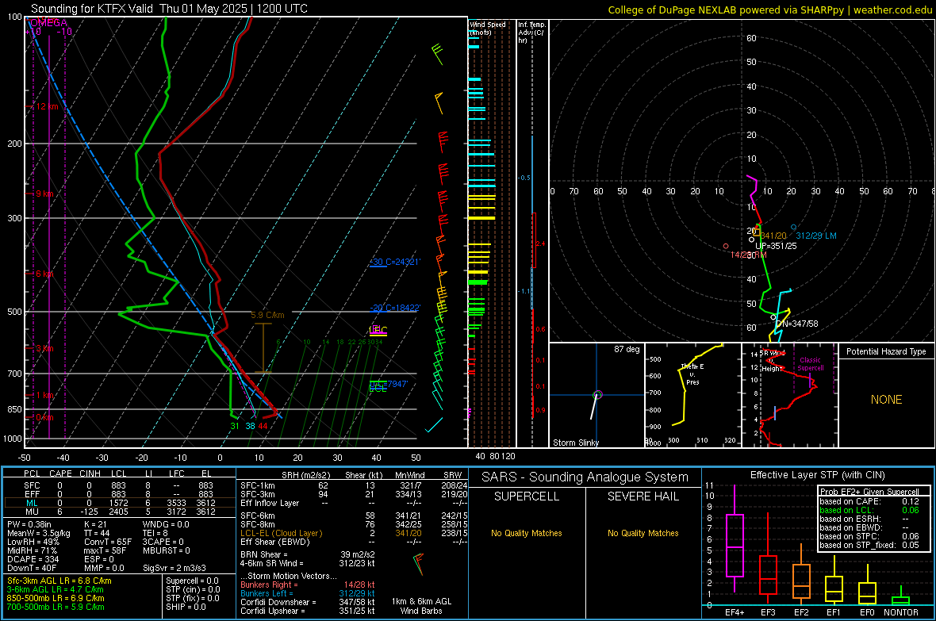This screenshot has height=621, width=936.
Task: Click the 'Classic Supercell' label in SR Wind plot
Action: 810,364
